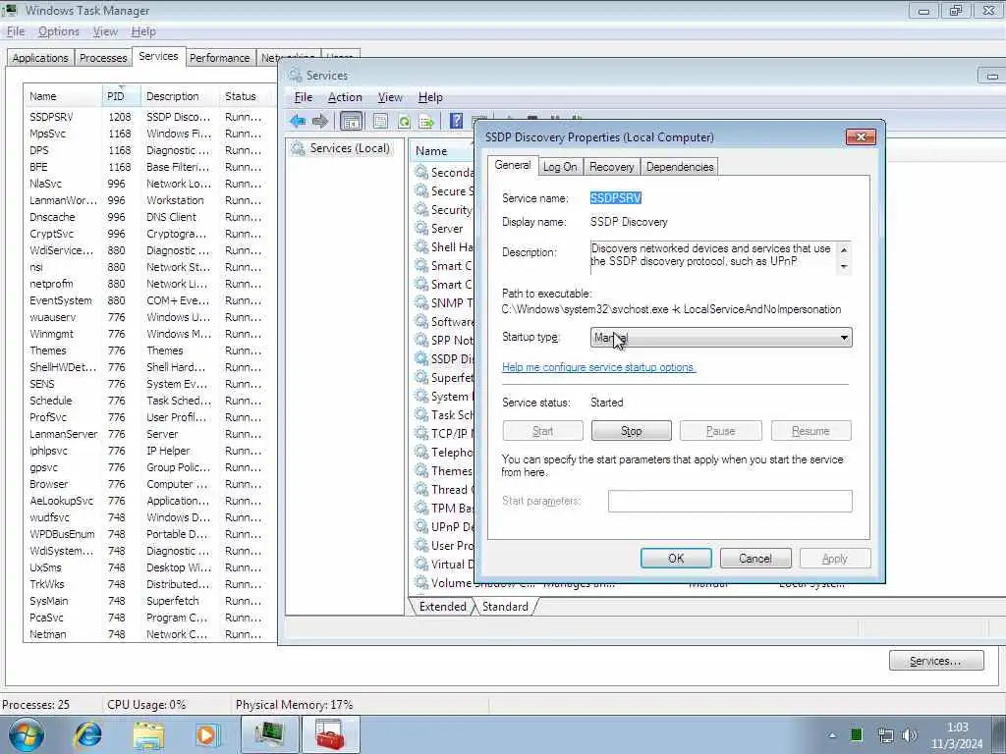Image resolution: width=1006 pixels, height=754 pixels.
Task: Click the gear icon beside SNMP T service
Action: click(421, 302)
